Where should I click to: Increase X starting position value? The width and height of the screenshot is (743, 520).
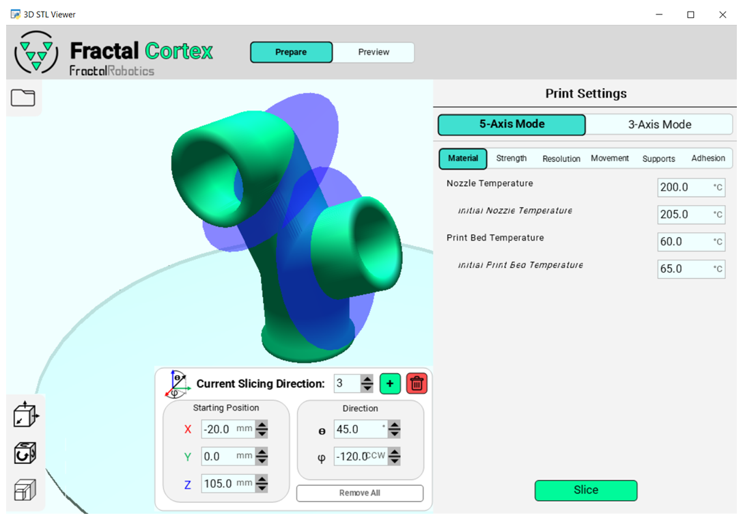pos(262,425)
